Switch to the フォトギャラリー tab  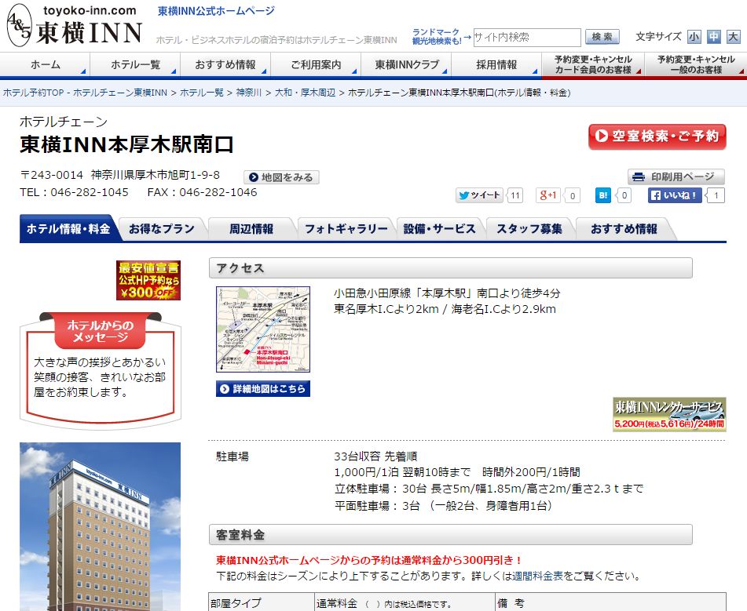coord(346,229)
